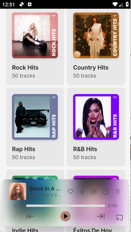Tap the Wi-Fi status bar icon

(115, 4)
